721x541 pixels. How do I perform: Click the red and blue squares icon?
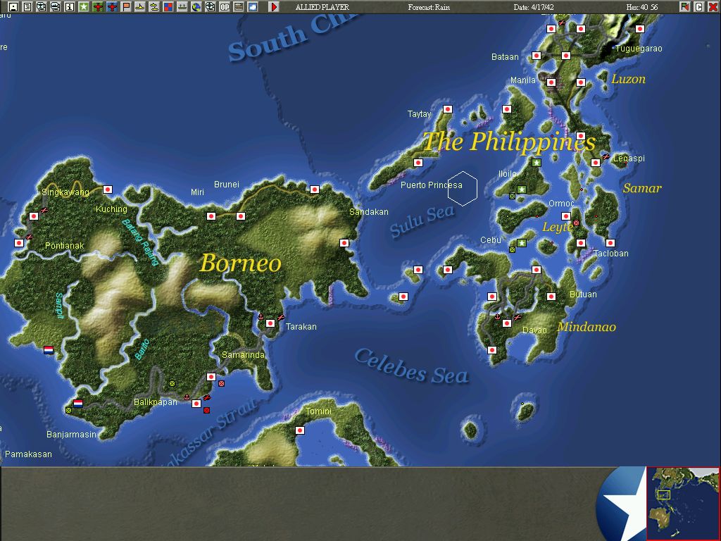tap(168, 6)
